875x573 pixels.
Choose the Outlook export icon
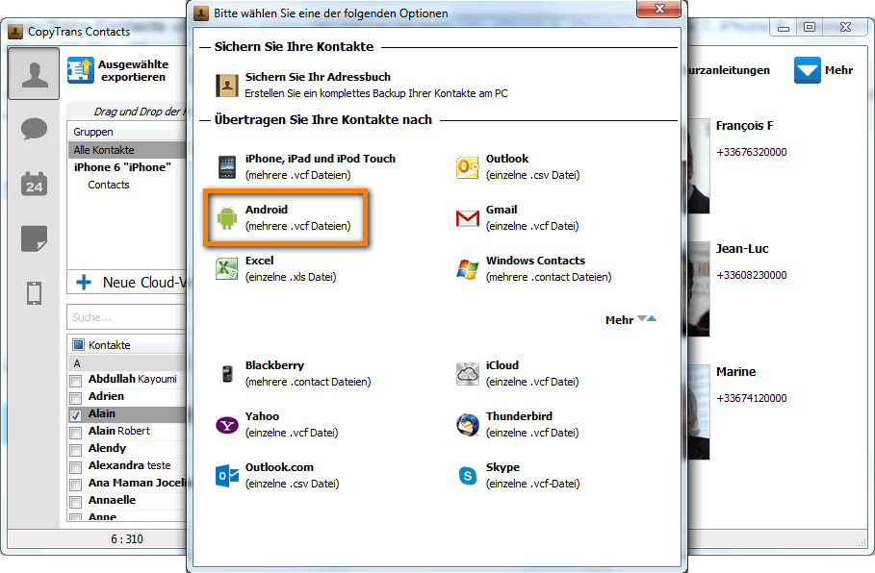(467, 167)
